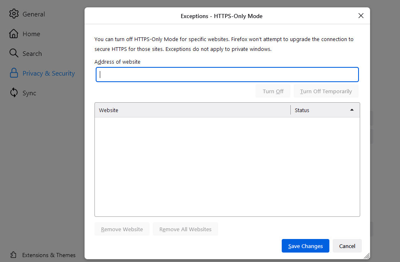Image resolution: width=400 pixels, height=262 pixels.
Task: Click the resize grip at dialog corner
Action: pos(367,257)
